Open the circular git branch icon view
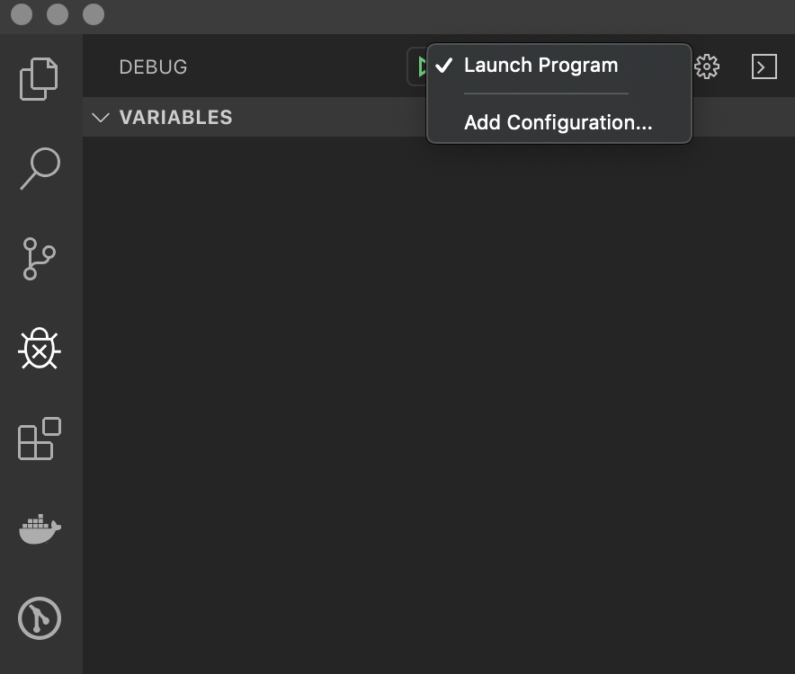This screenshot has width=795, height=674. coord(40,618)
